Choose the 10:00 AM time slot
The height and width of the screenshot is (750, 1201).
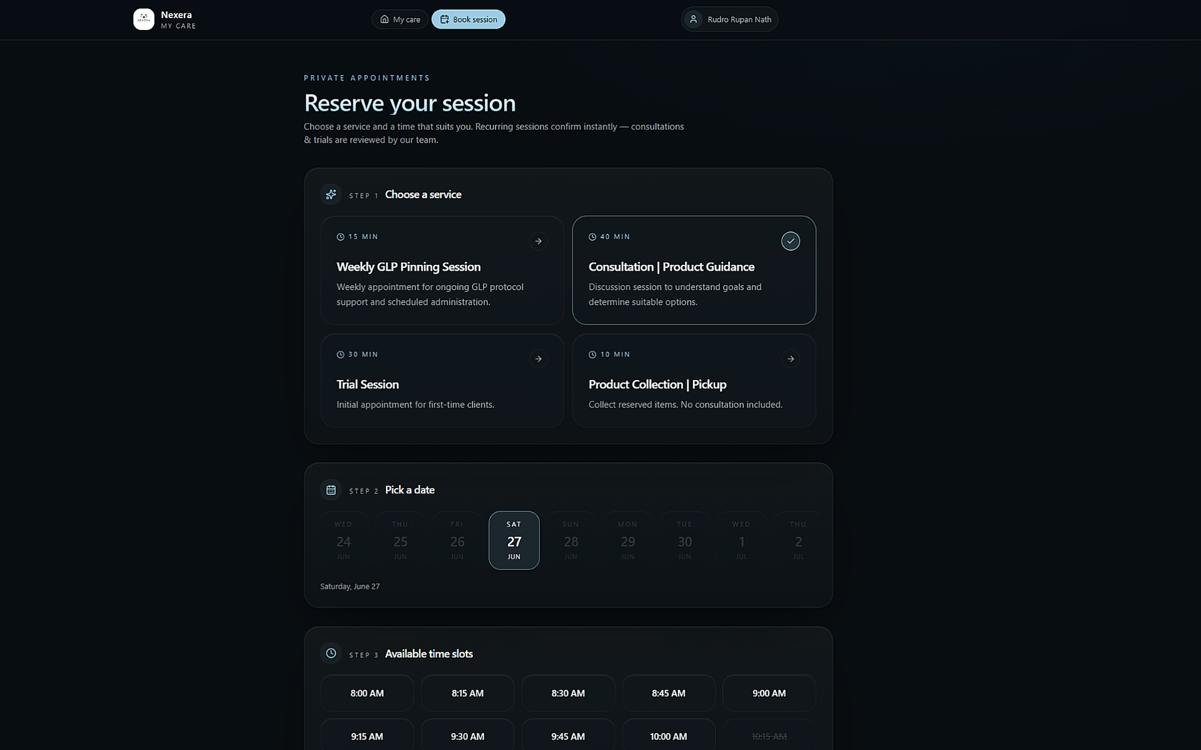(x=669, y=735)
